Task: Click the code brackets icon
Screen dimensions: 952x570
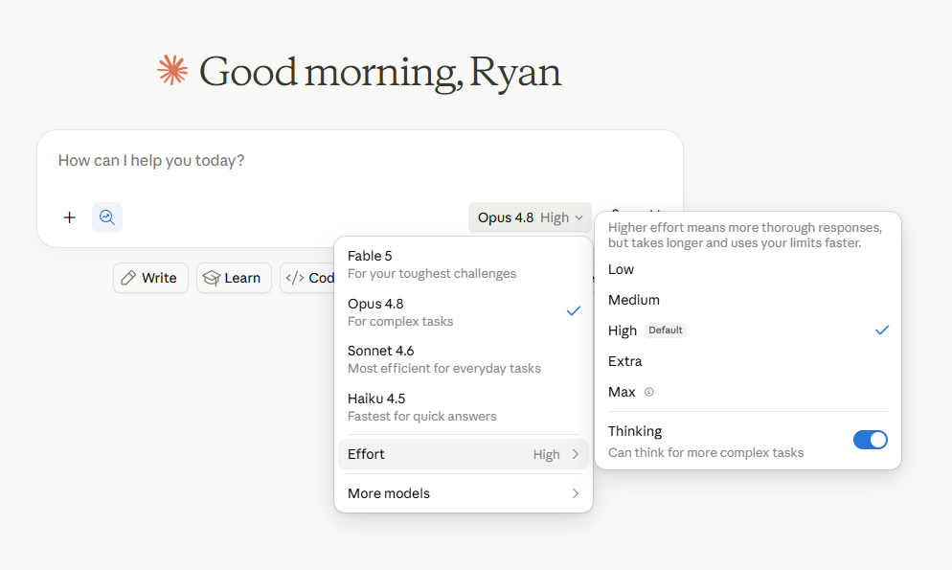Action: (x=294, y=278)
